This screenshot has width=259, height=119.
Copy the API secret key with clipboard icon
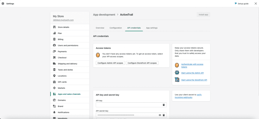164,115
